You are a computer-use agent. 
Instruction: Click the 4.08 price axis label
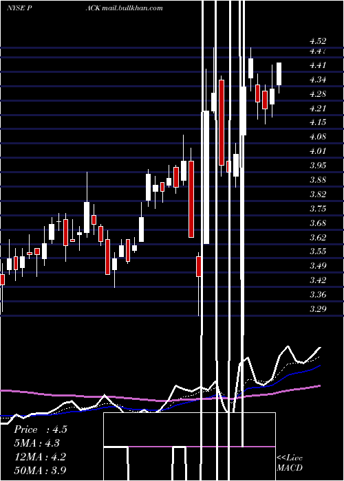tap(318, 137)
